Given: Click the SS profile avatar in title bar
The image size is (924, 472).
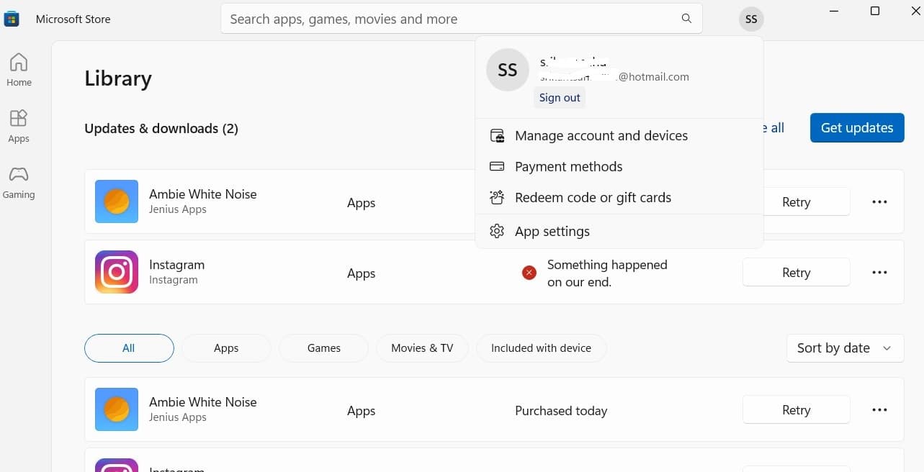Looking at the screenshot, I should click(x=751, y=19).
